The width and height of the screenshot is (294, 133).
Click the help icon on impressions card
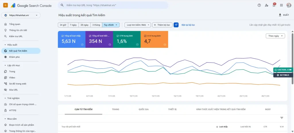110,45
